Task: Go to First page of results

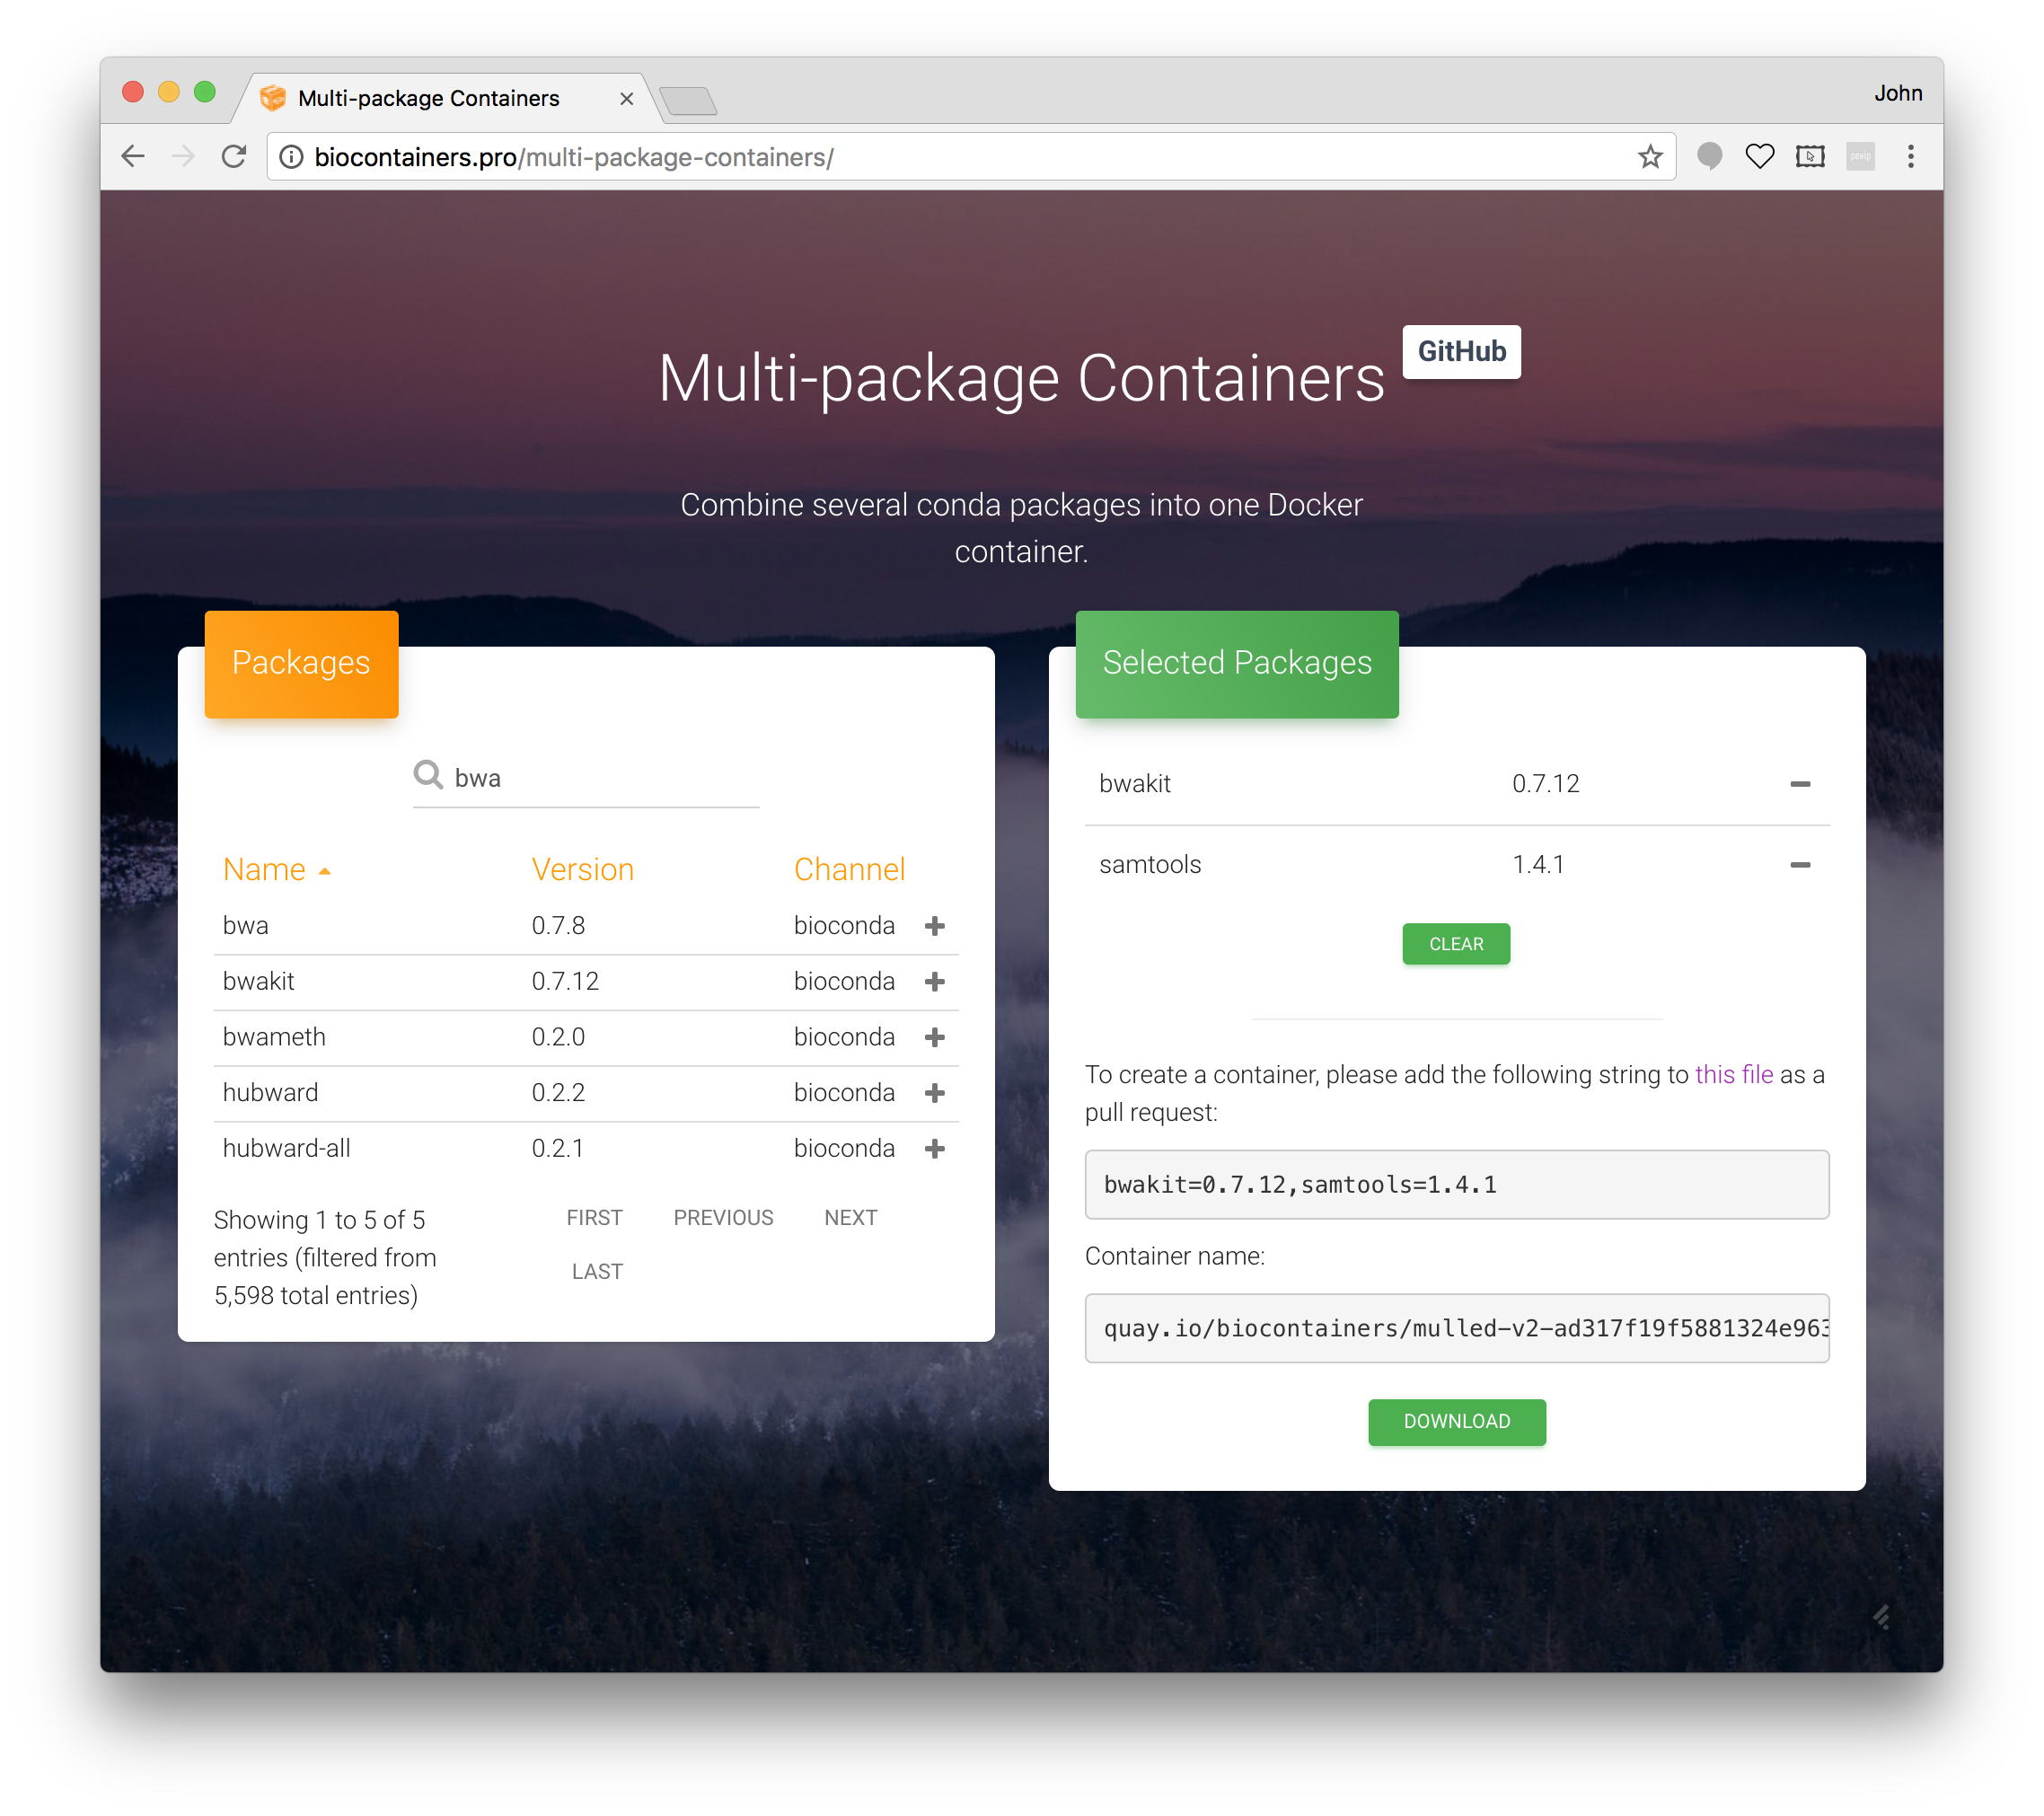Action: 594,1217
